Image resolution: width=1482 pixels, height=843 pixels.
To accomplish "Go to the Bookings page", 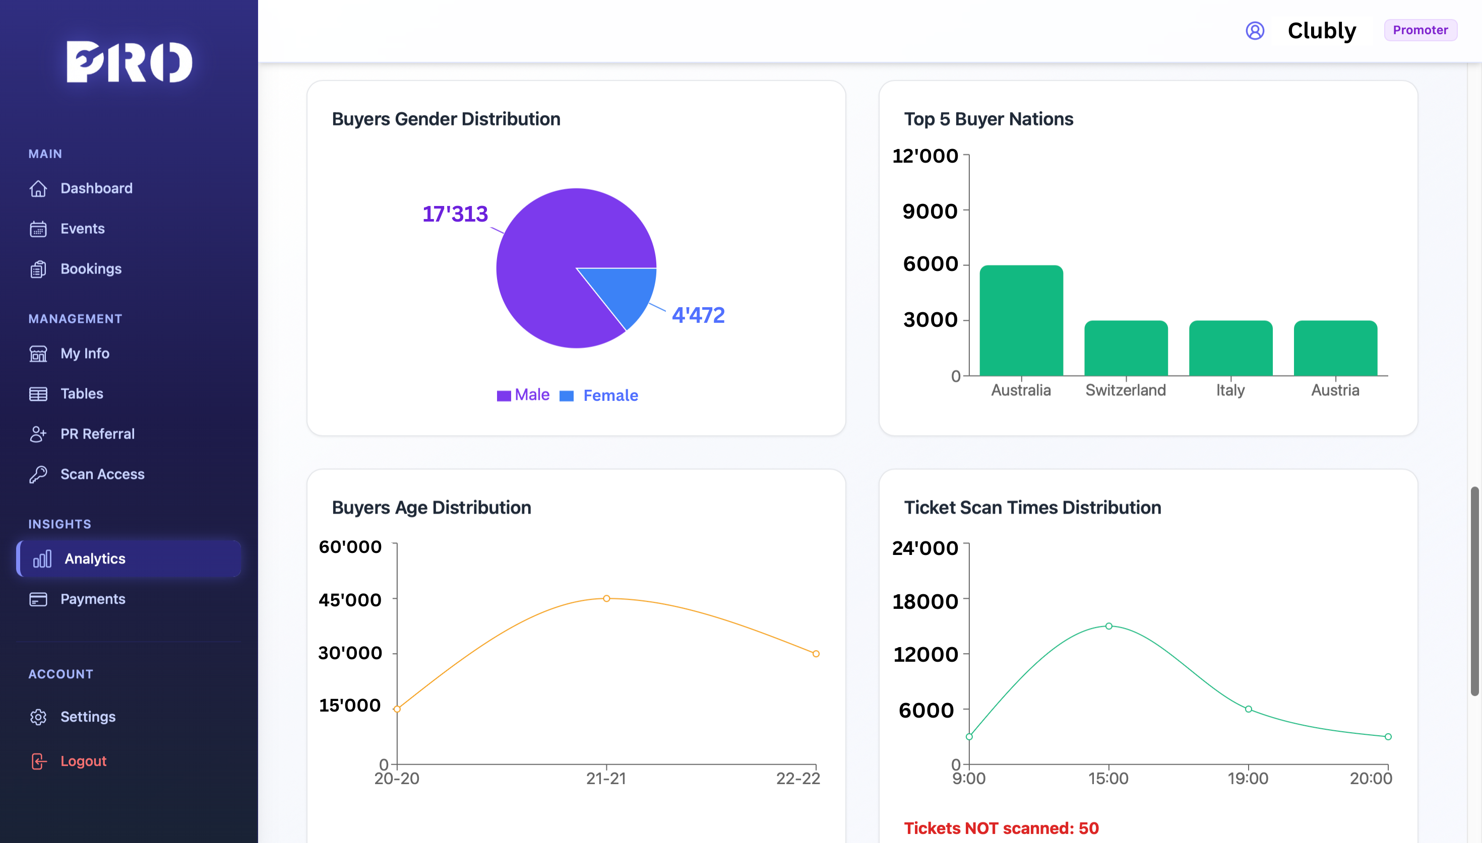I will [91, 269].
